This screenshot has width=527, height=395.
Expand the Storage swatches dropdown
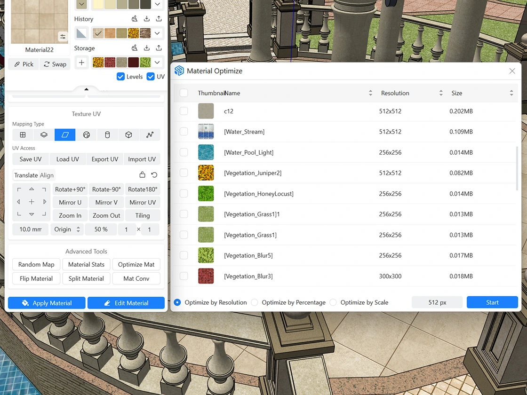157,63
